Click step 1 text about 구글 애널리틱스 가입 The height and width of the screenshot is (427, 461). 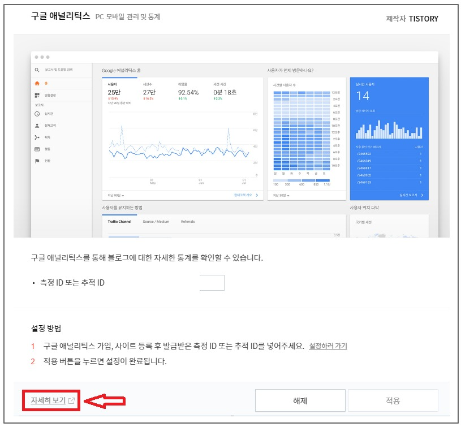click(x=174, y=346)
